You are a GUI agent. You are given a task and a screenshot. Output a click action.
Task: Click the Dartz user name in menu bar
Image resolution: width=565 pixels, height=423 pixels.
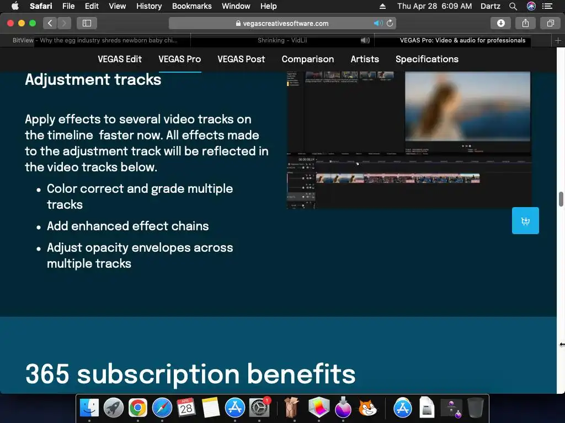[x=490, y=6]
